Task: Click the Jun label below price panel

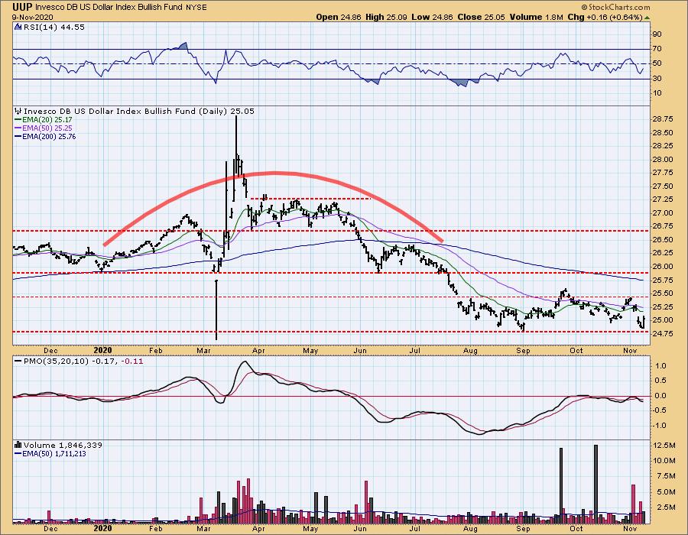Action: pyautogui.click(x=360, y=350)
